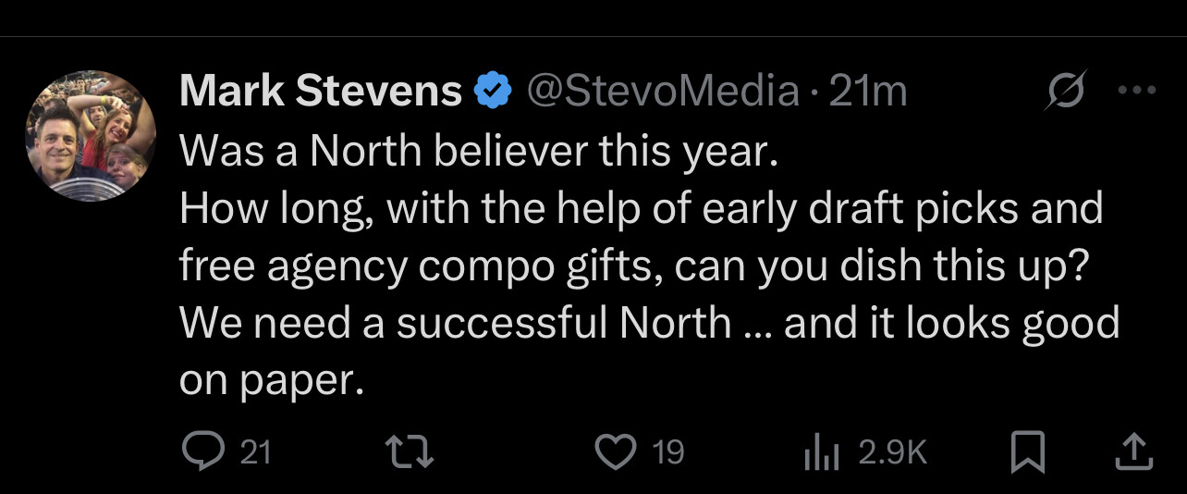Click the blue verified checkmark badge

pyautogui.click(x=493, y=92)
